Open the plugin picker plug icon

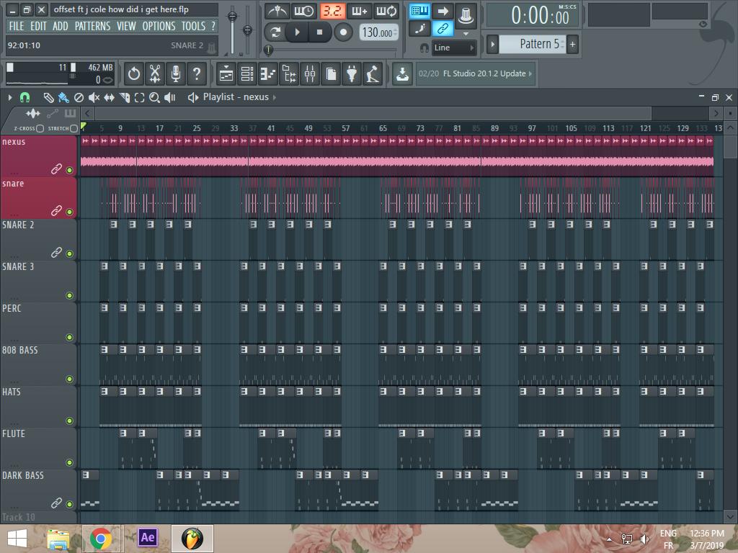tap(352, 74)
